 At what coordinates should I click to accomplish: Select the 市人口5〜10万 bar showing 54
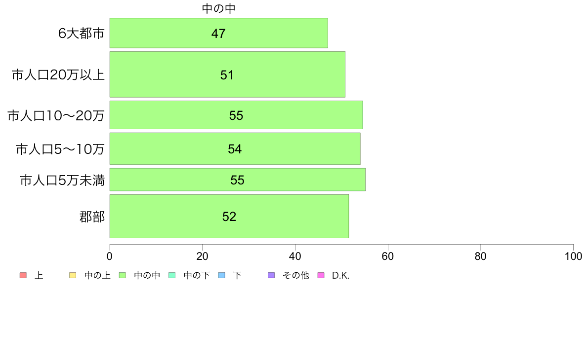[x=235, y=148]
